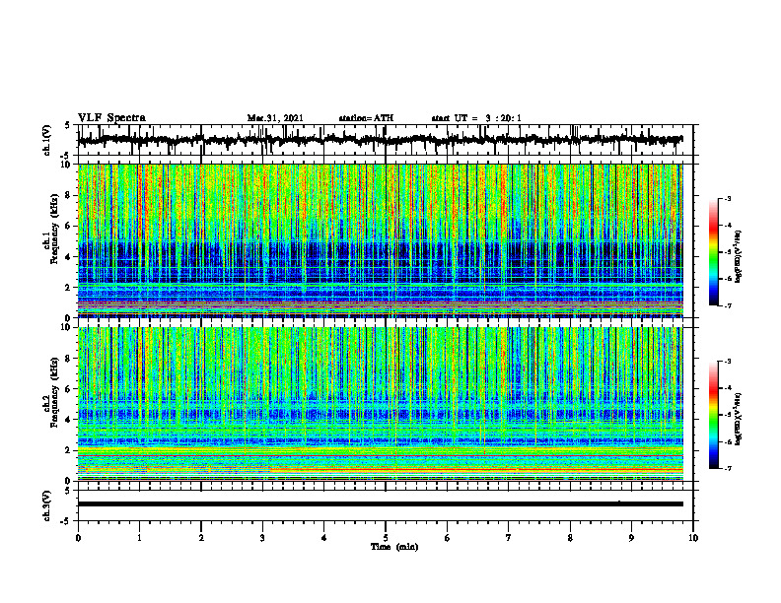
Task: Click the "ch.3(V)" axis label
Action: [46, 505]
